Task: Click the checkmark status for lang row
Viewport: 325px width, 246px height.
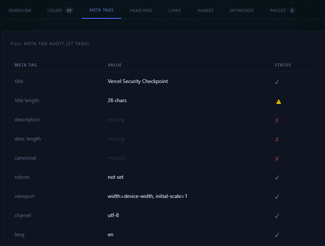Action: (x=277, y=235)
